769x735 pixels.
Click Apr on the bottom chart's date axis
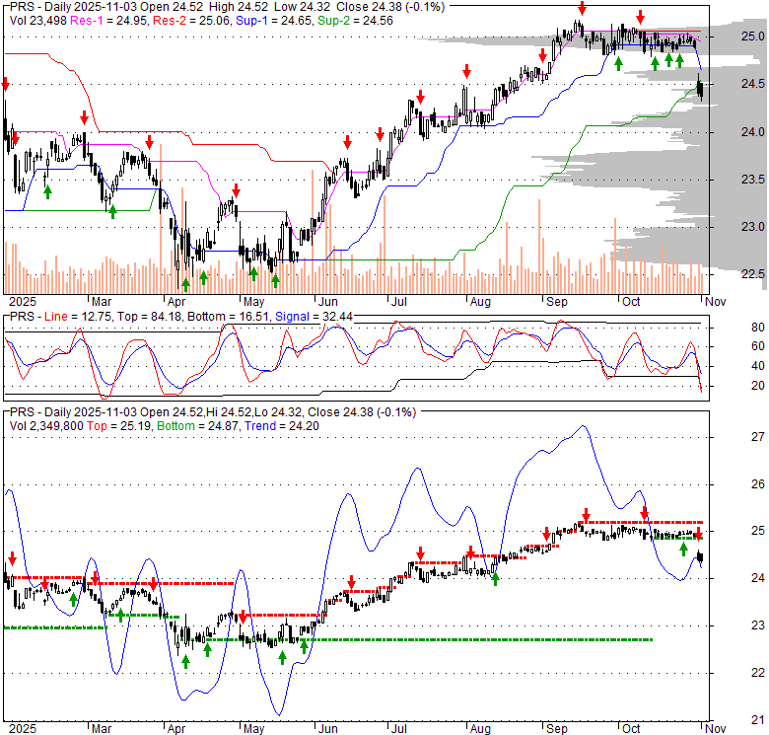[x=176, y=729]
